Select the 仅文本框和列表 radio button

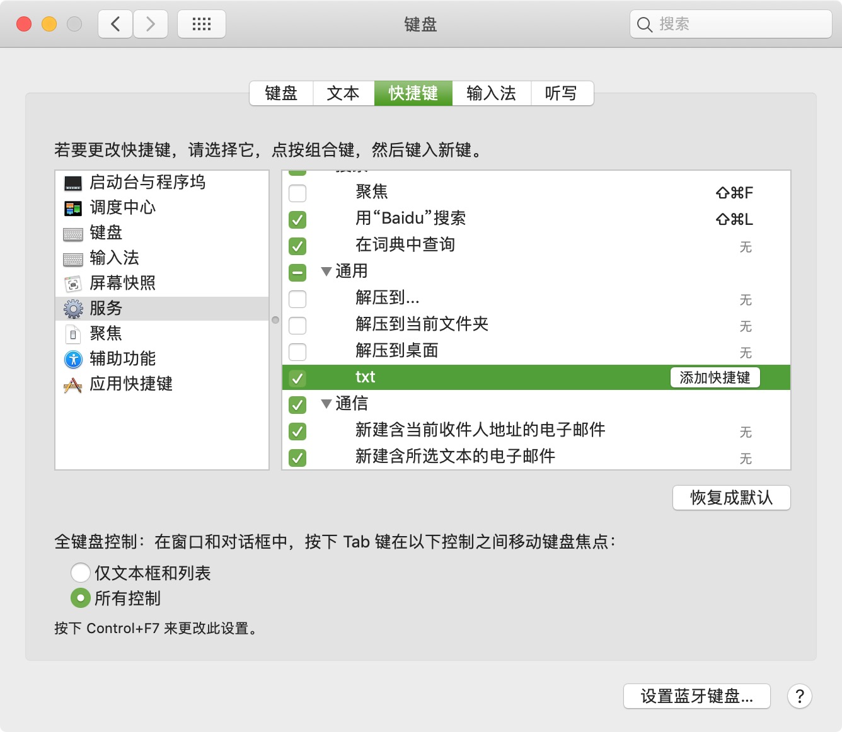(x=81, y=573)
